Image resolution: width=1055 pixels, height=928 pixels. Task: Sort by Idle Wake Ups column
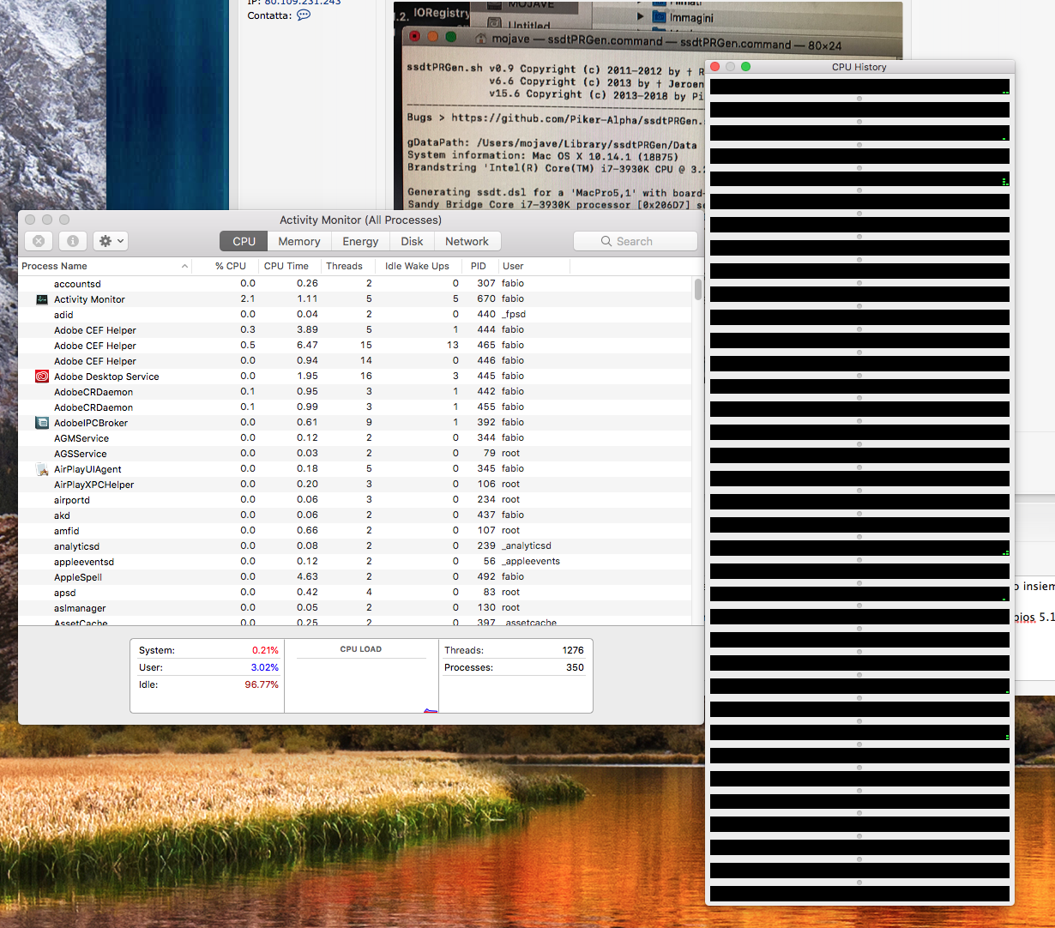(418, 266)
